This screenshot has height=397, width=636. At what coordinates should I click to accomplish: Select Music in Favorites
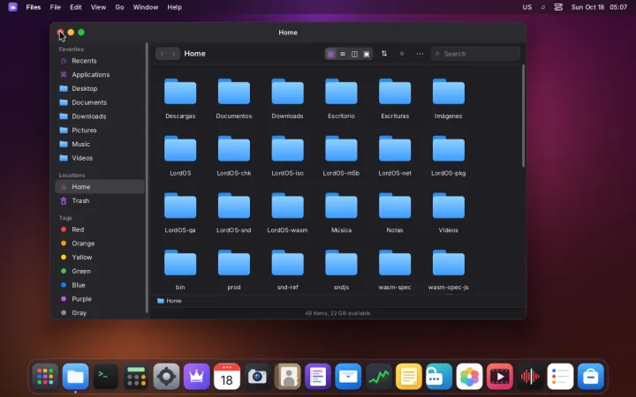pyautogui.click(x=99, y=144)
